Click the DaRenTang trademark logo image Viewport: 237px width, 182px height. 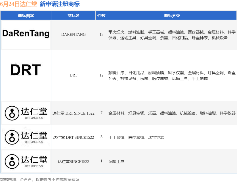[26, 35]
